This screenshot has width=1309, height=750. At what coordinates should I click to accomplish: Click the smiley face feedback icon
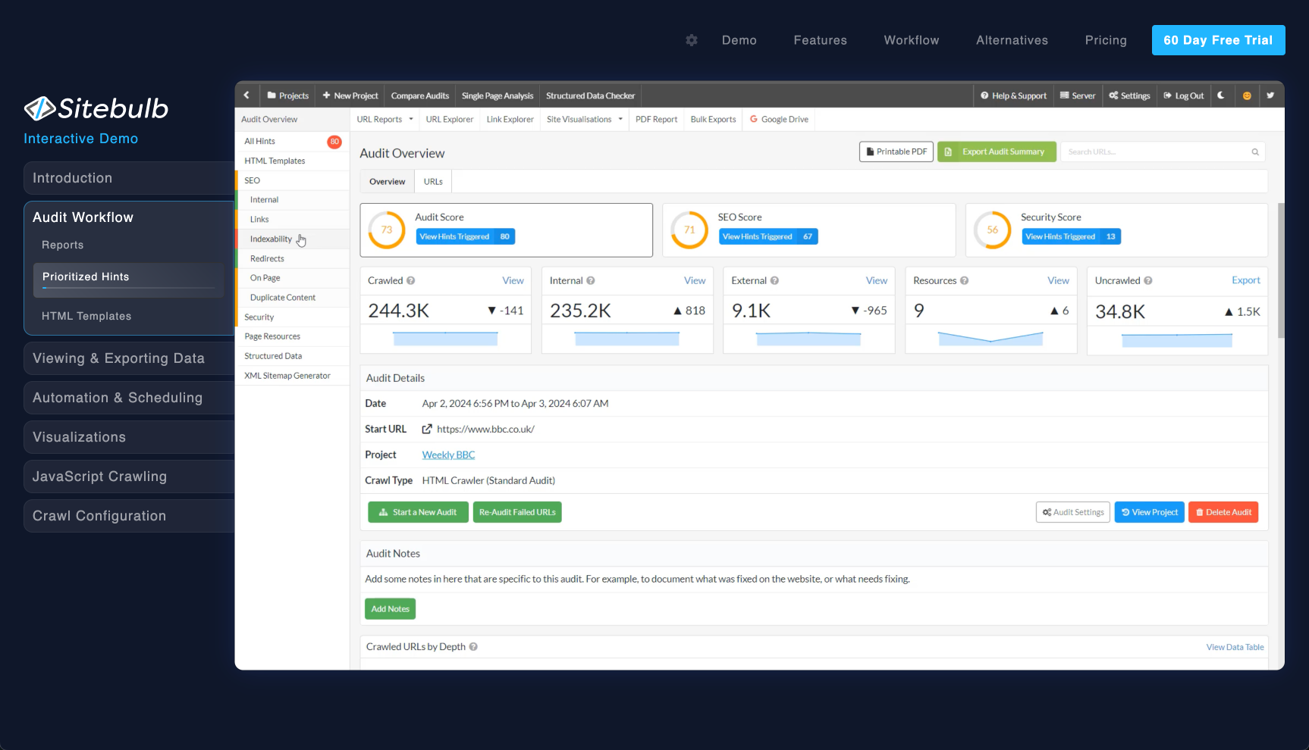1247,95
